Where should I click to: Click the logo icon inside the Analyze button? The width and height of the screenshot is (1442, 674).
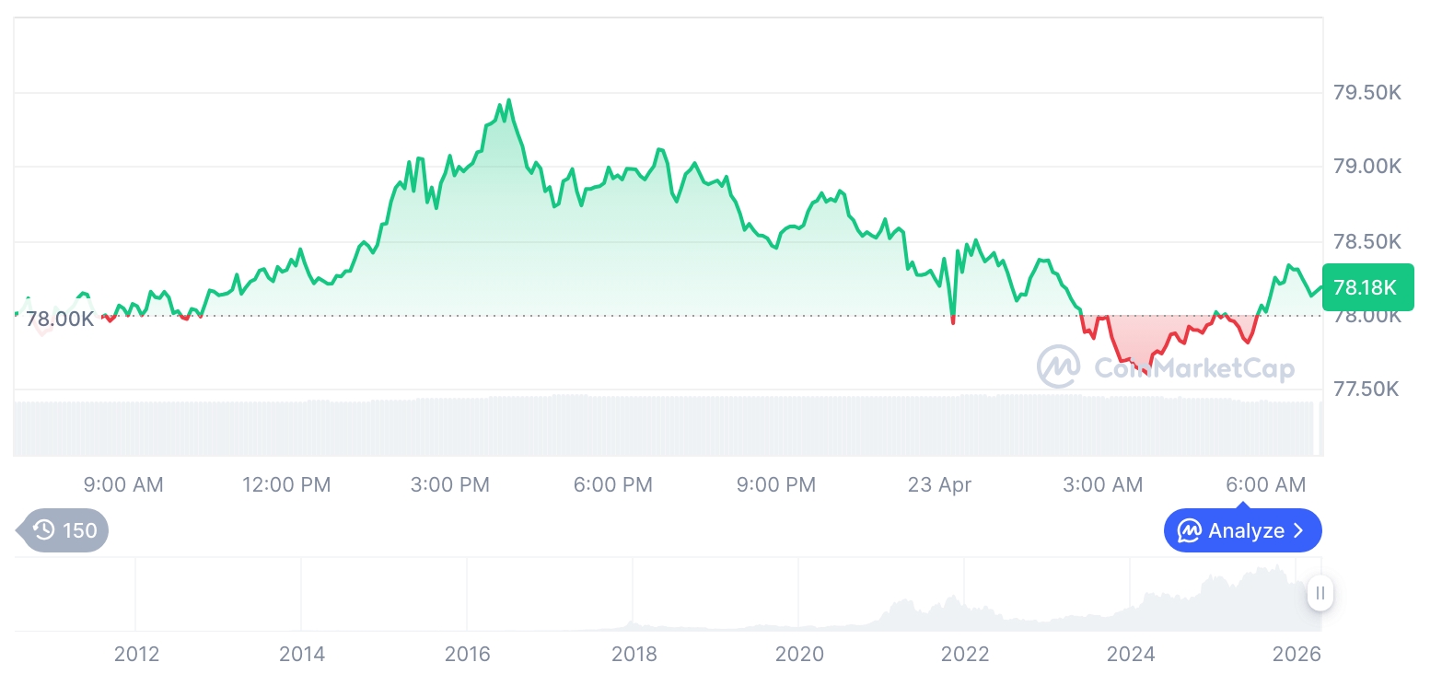(x=1190, y=531)
